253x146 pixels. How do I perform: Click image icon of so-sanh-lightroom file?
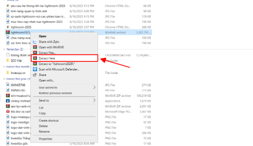click(x=8, y=16)
